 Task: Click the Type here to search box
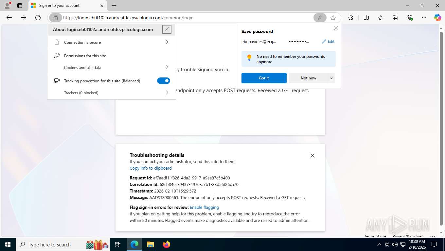coord(63,244)
